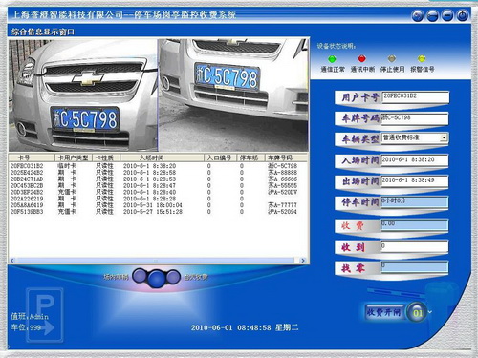Click the green 通信正常 status indicator

point(332,59)
